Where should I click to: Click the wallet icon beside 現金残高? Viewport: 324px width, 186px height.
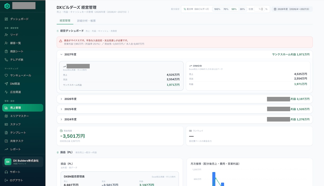tap(61, 131)
